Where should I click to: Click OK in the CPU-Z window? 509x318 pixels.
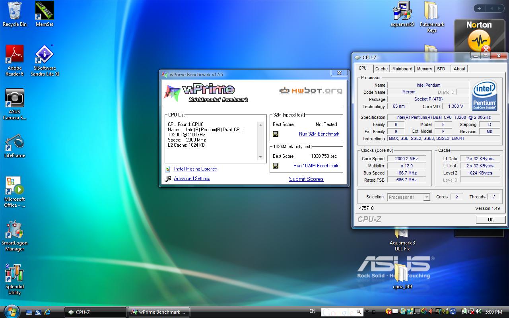[x=491, y=219]
